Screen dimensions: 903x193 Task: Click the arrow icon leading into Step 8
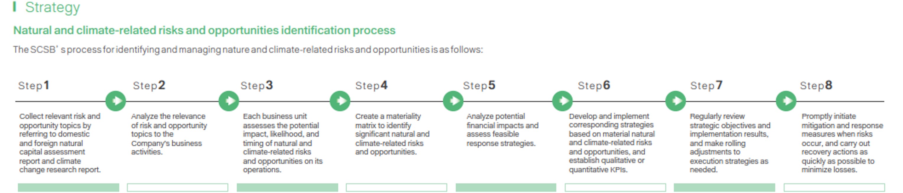tap(786, 101)
